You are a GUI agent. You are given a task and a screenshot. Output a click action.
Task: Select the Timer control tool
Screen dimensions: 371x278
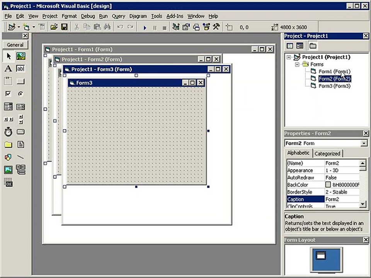[x=8, y=132]
